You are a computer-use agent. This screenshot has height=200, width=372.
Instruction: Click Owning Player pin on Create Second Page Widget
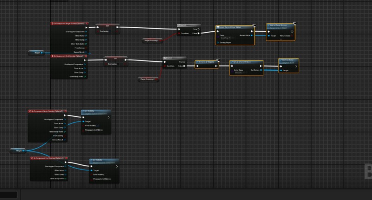click(x=218, y=42)
